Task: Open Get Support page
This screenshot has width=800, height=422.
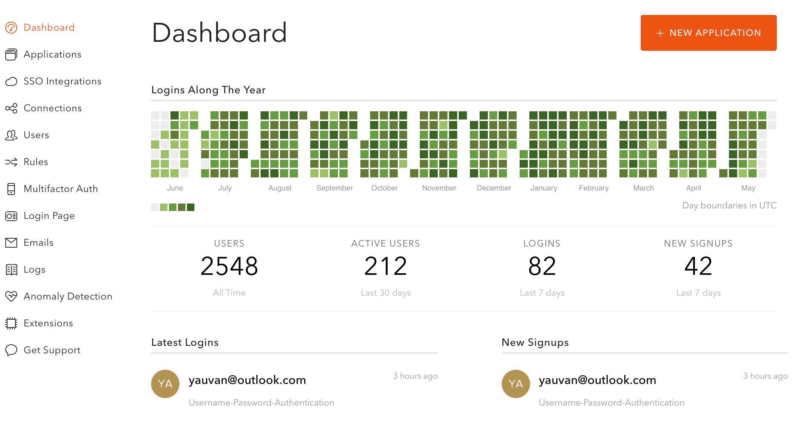Action: [52, 350]
